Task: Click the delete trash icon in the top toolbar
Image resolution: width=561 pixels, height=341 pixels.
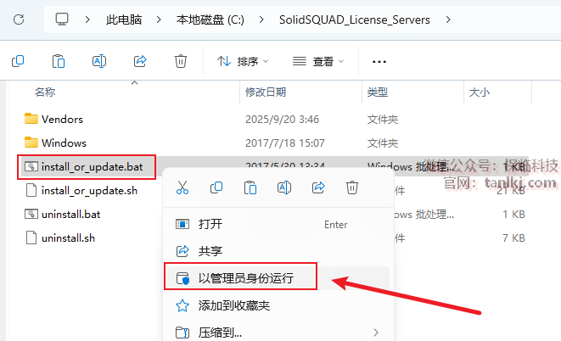Action: click(x=181, y=61)
